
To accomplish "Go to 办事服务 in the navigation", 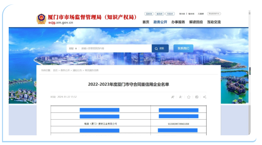I will (x=178, y=22).
